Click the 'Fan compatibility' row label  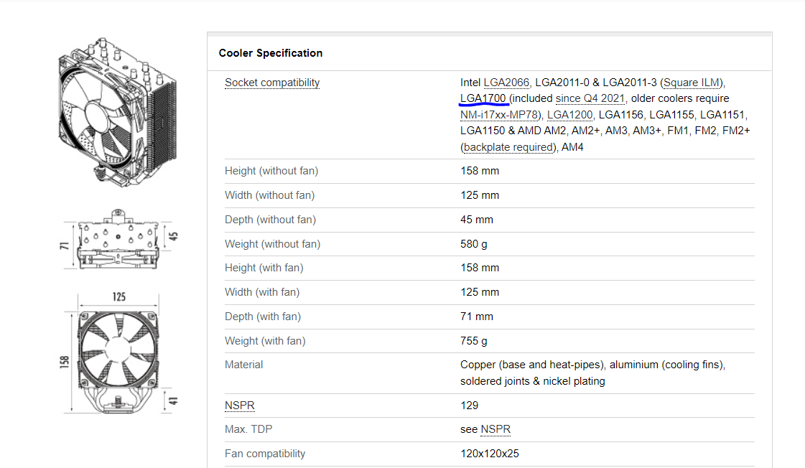tap(265, 454)
